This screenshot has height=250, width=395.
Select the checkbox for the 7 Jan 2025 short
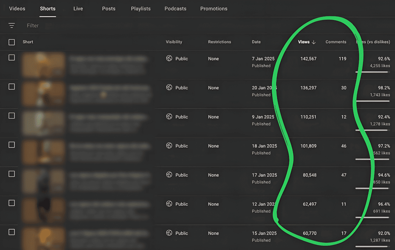pyautogui.click(x=12, y=57)
